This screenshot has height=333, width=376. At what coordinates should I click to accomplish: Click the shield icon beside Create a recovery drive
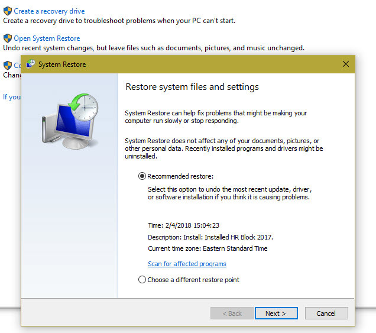(8, 11)
